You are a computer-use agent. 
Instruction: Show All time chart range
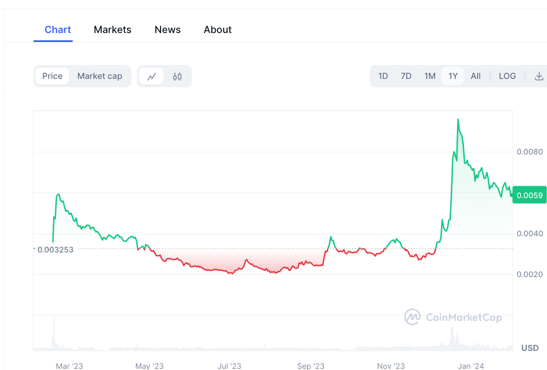click(475, 76)
